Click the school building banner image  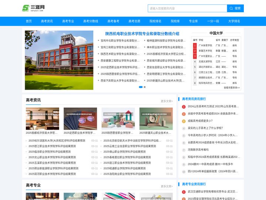click(59, 60)
